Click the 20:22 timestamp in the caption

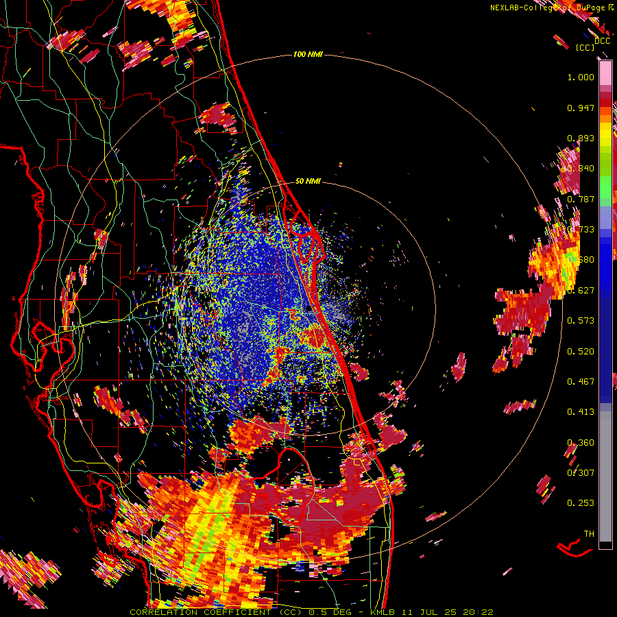tap(479, 612)
